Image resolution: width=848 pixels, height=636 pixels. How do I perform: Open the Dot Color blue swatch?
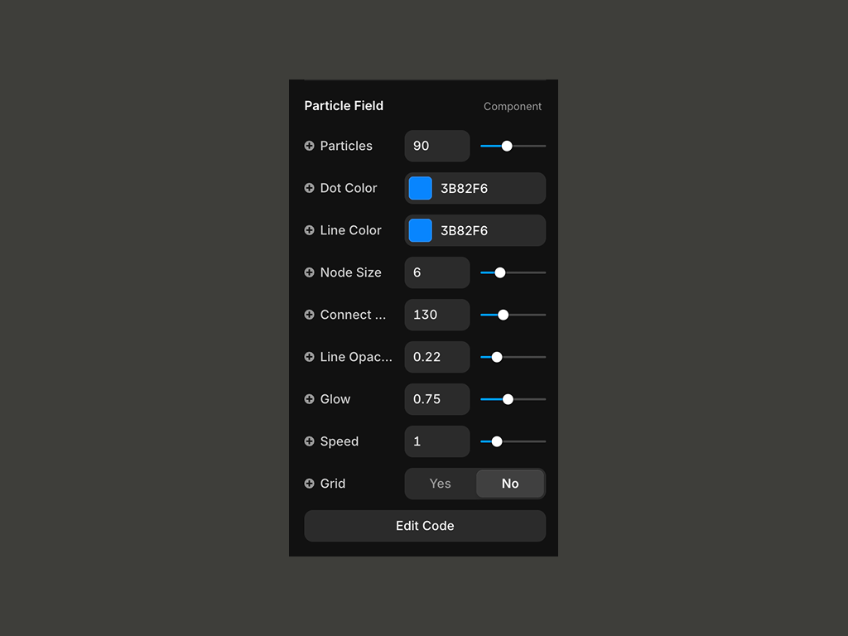click(x=421, y=188)
